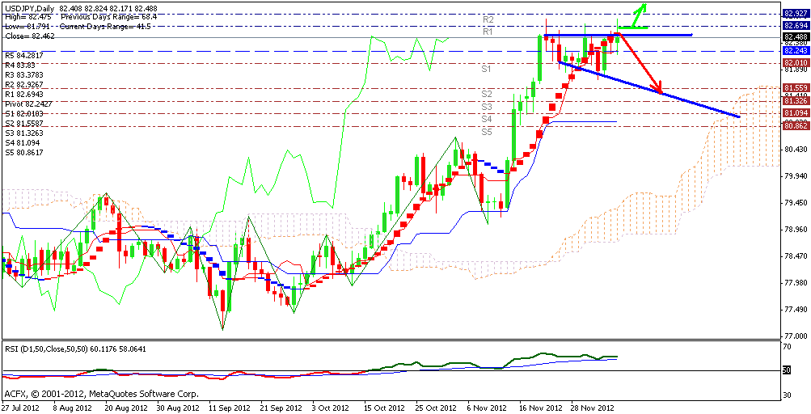This screenshot has height=414, width=811.
Task: Click the gray S5 level label
Action: [487, 131]
